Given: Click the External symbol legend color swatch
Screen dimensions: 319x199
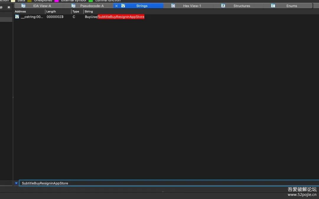Looking at the screenshot, I should pos(56,1).
